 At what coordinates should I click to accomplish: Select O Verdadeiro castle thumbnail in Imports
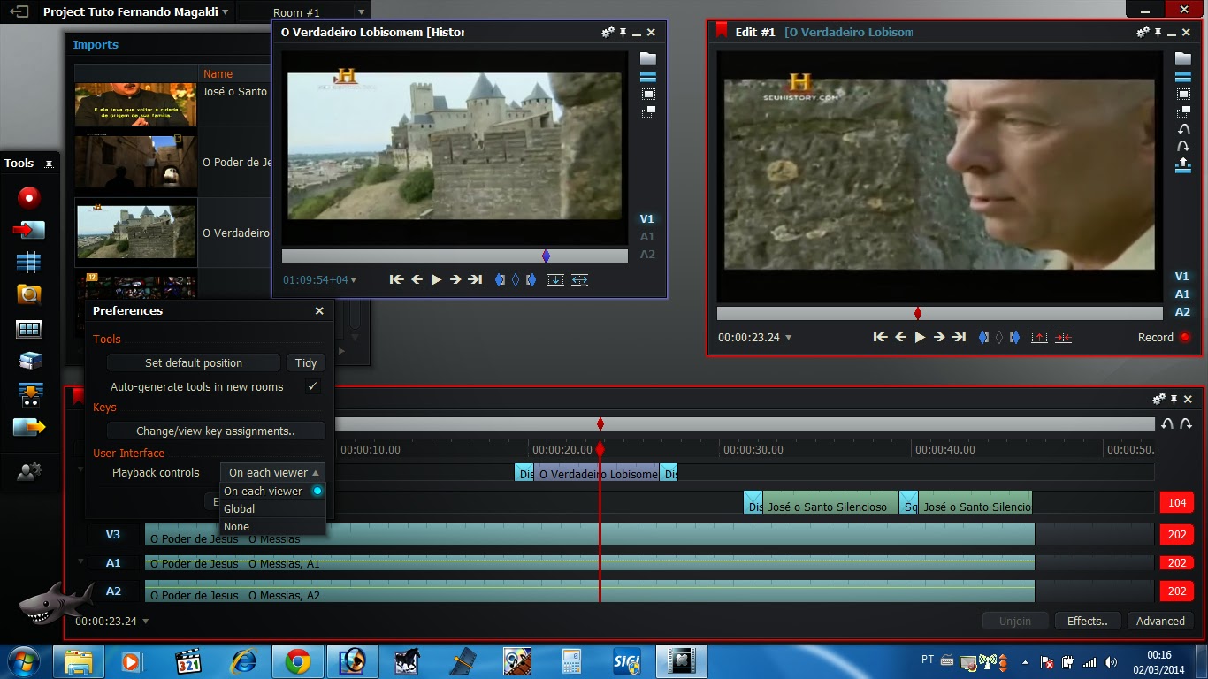point(136,233)
